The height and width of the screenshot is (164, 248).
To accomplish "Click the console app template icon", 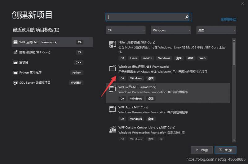I will click(x=15, y=52).
